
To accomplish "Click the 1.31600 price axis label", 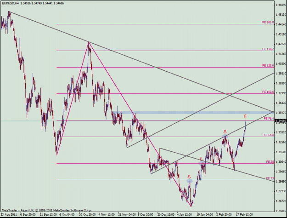I will click(x=281, y=152).
